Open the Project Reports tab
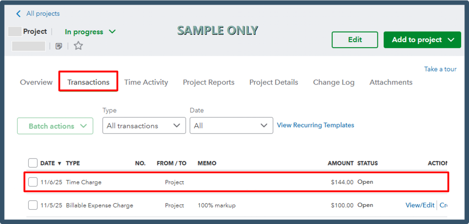 209,82
